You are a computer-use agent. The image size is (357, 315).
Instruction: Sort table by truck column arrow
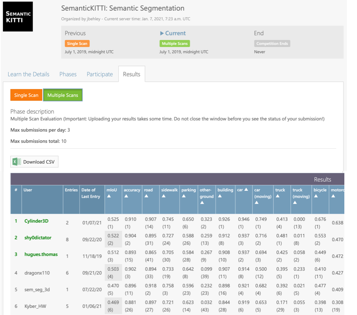(278, 196)
